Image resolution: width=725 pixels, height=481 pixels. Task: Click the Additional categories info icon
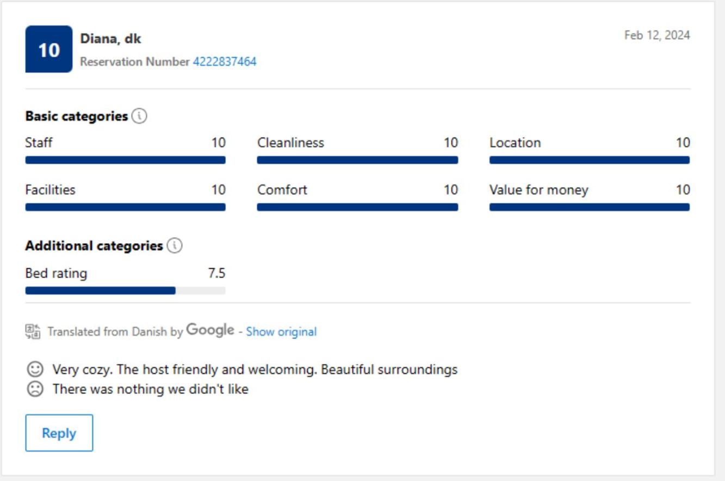(175, 245)
